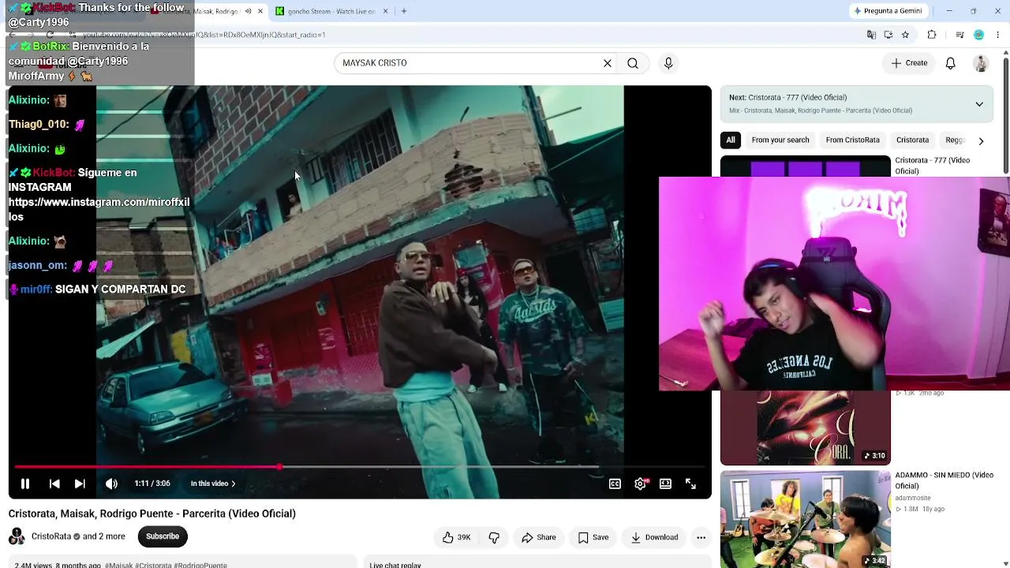Open the CristoRata channel avatar

[x=17, y=536]
